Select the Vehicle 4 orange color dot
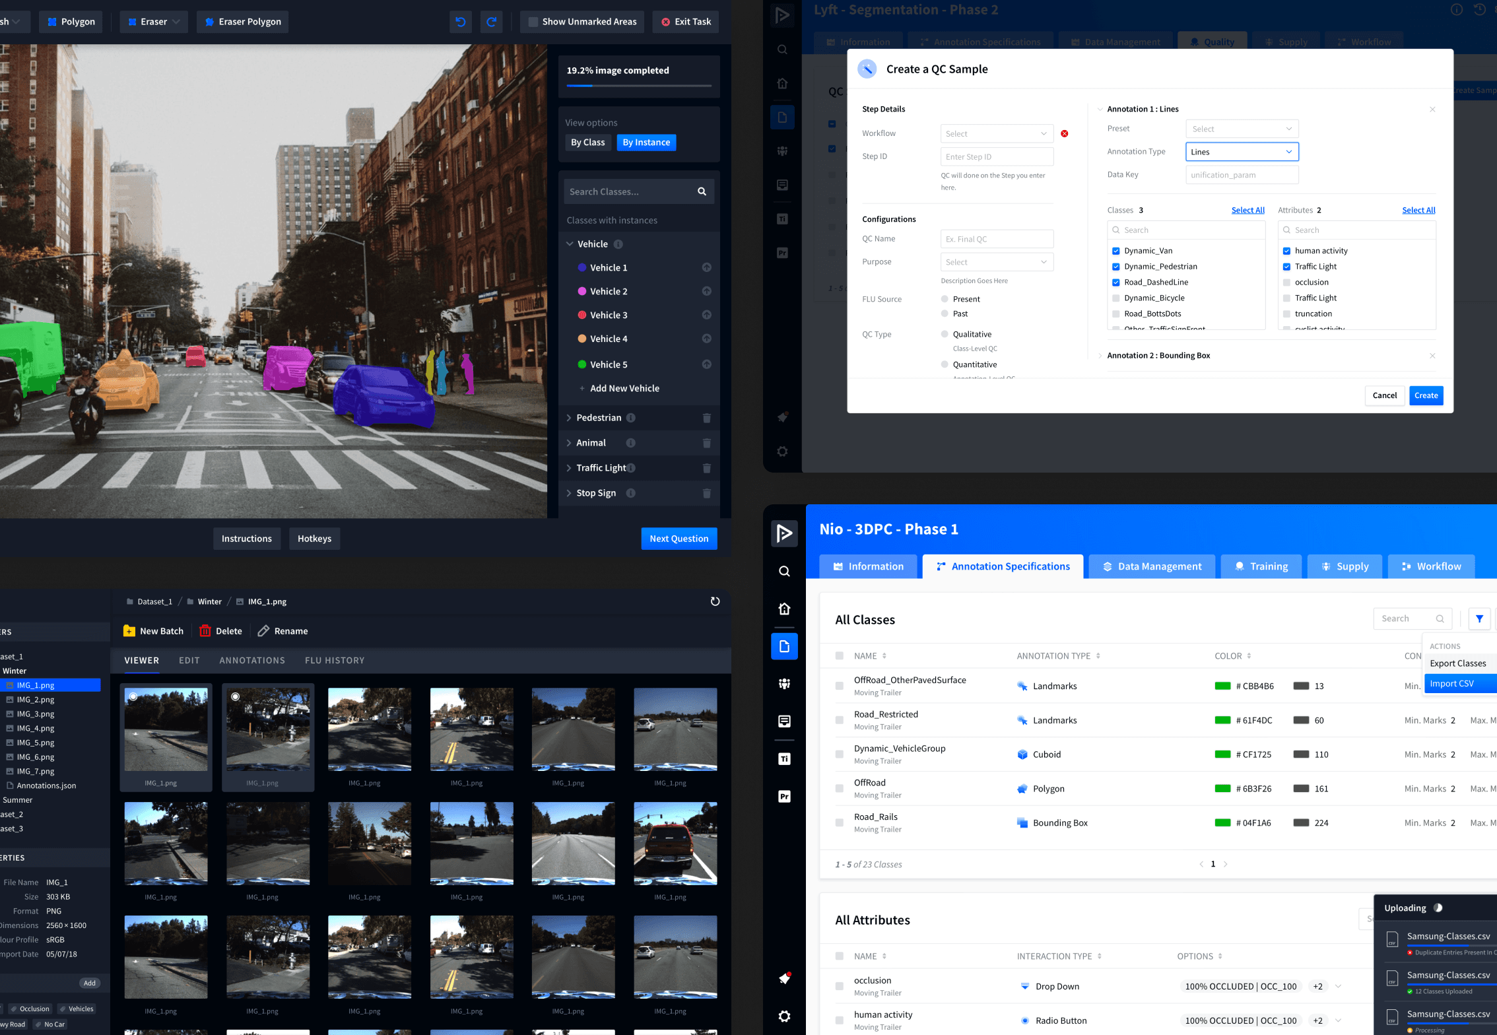This screenshot has width=1497, height=1035. (582, 339)
